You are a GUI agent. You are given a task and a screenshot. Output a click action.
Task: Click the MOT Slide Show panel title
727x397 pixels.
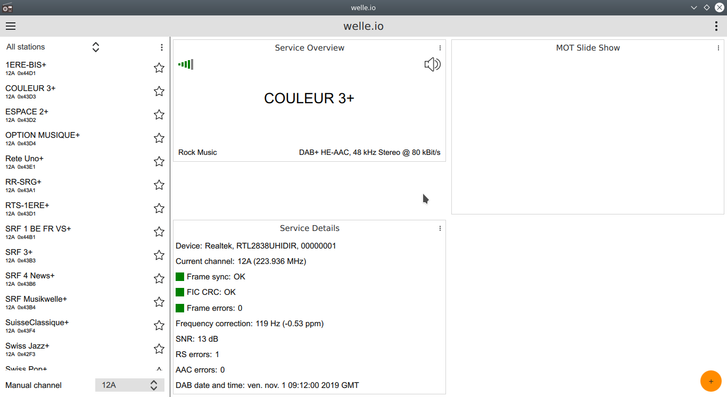pos(588,48)
